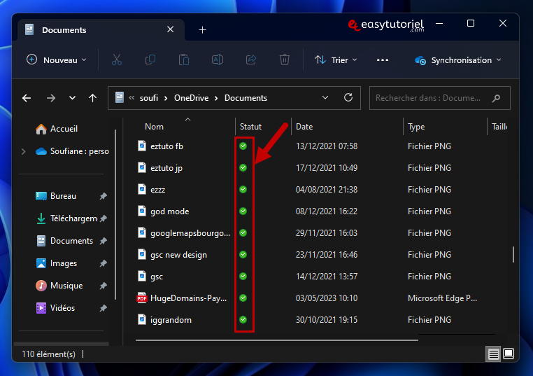Click the Cut scissors icon
Image resolution: width=533 pixels, height=376 pixels.
[117, 60]
